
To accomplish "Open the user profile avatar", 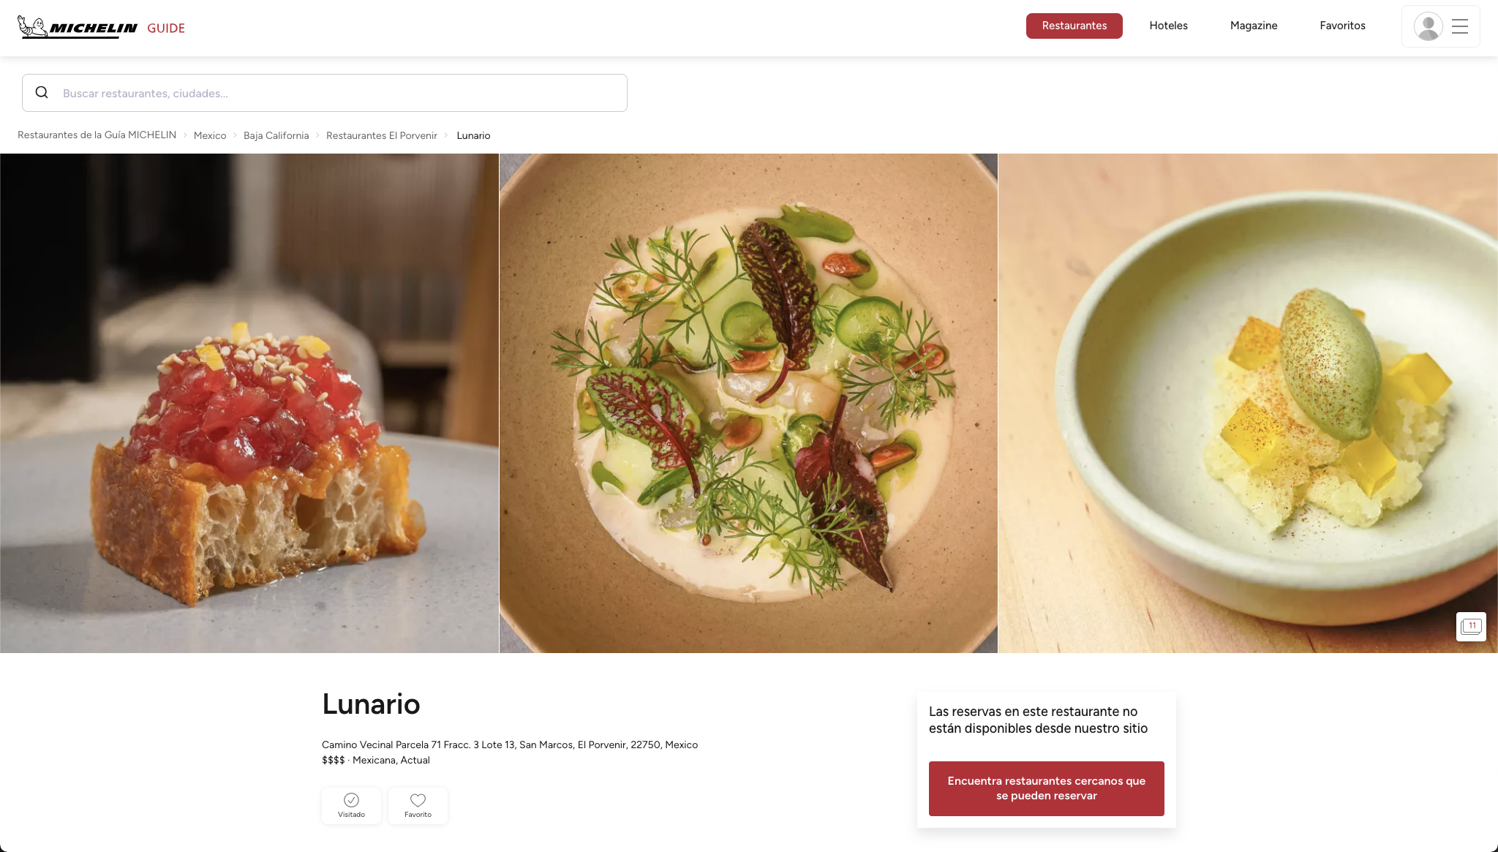I will [x=1428, y=26].
